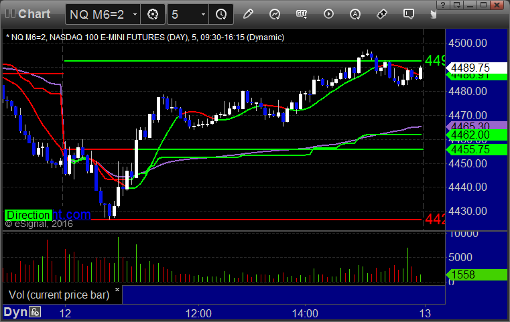Maximize the chart window
This screenshot has width=510, height=322.
(x=484, y=5)
